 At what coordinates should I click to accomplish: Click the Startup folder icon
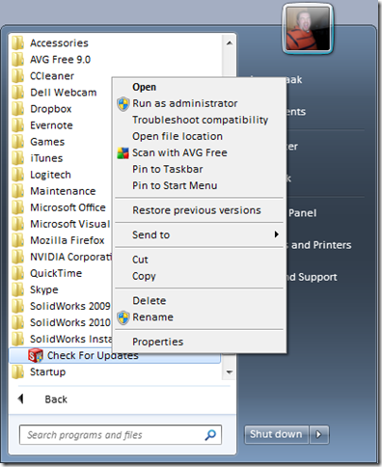pos(18,371)
